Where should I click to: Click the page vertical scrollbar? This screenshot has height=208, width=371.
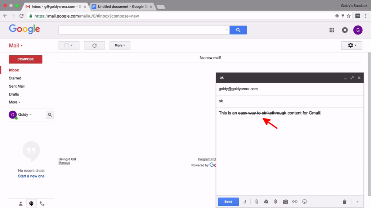point(369,124)
